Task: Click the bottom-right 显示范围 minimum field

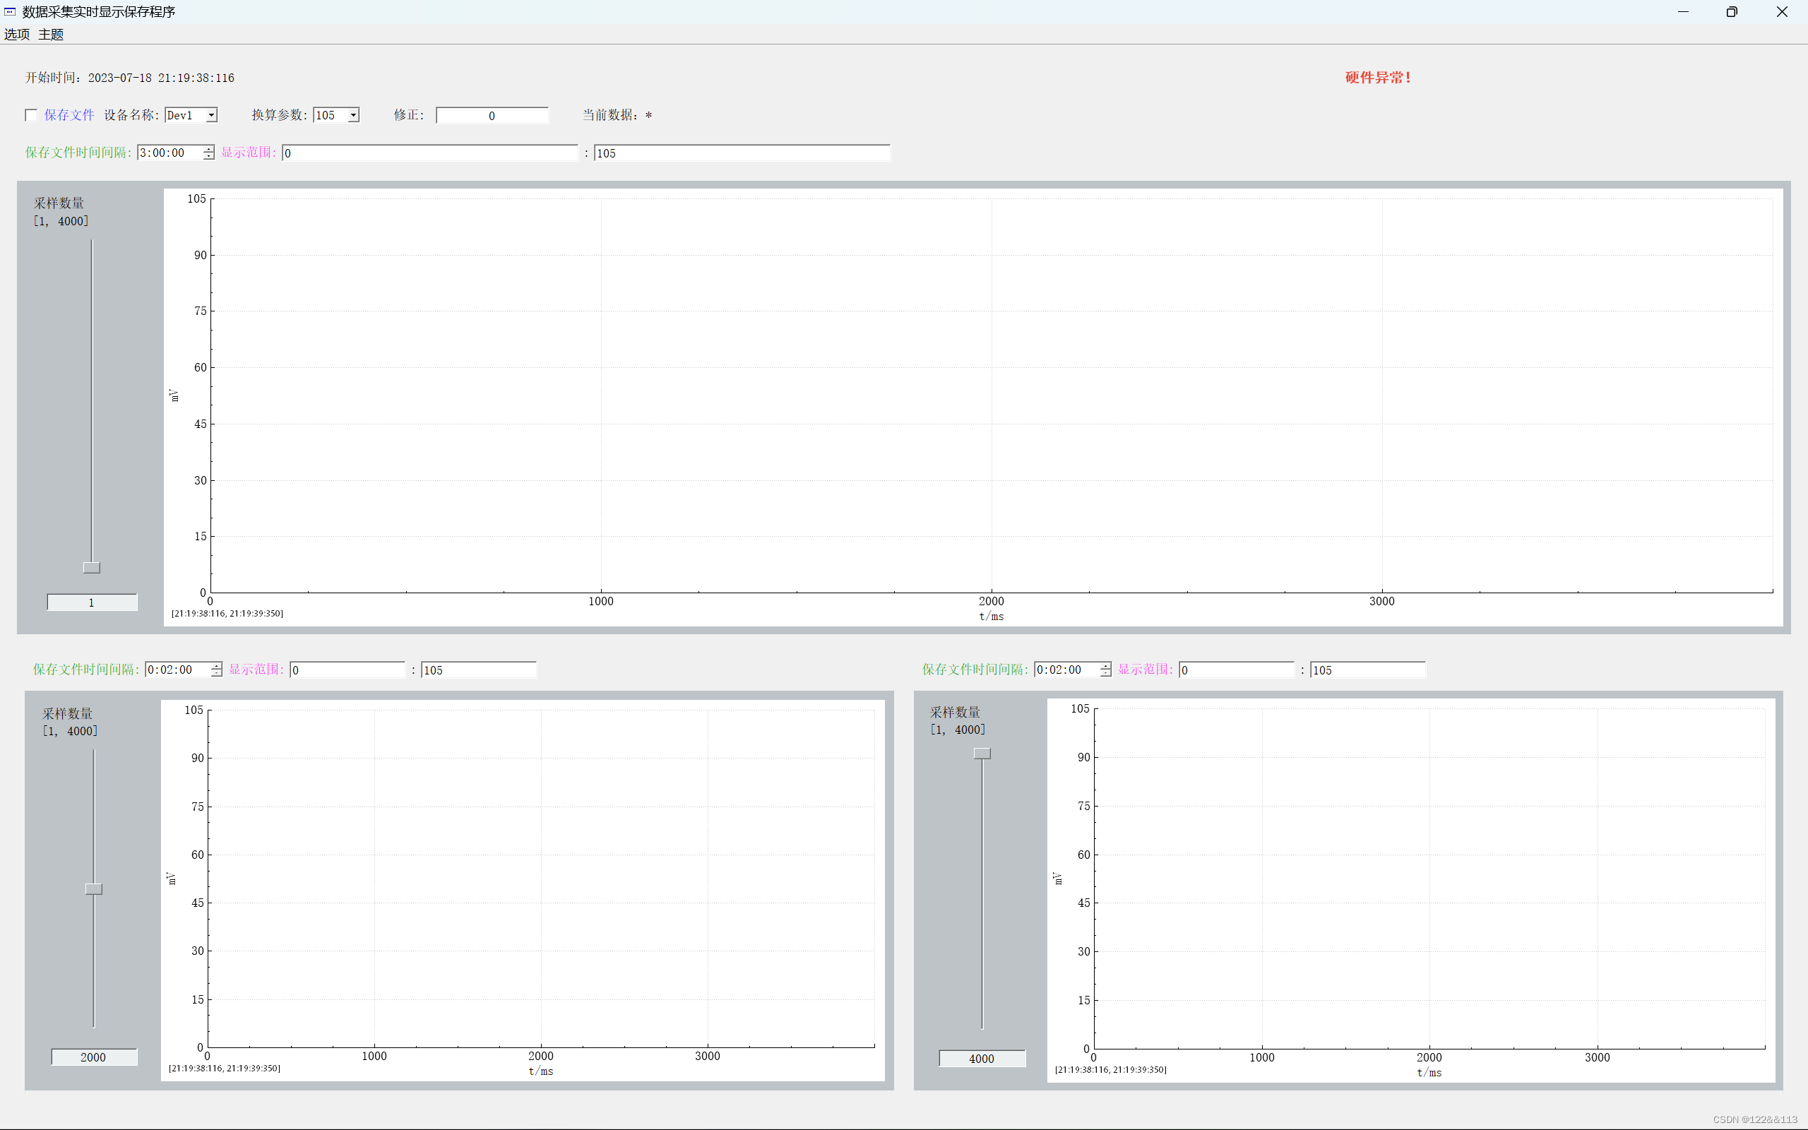Action: pyautogui.click(x=1237, y=670)
